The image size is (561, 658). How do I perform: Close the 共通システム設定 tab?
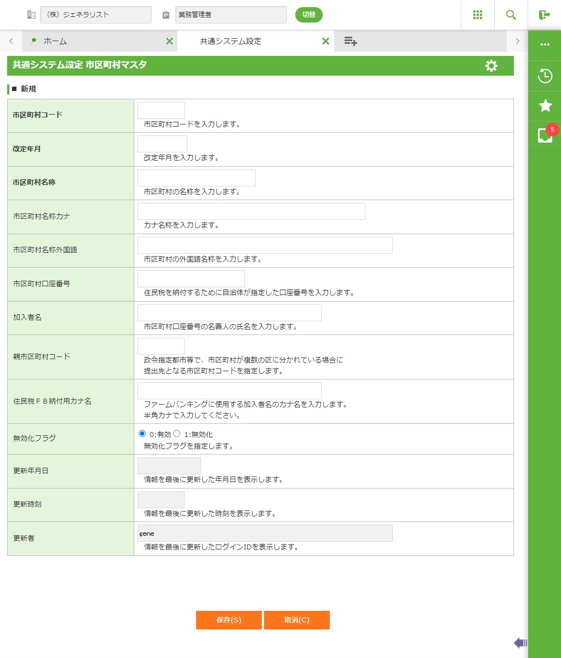[x=325, y=41]
